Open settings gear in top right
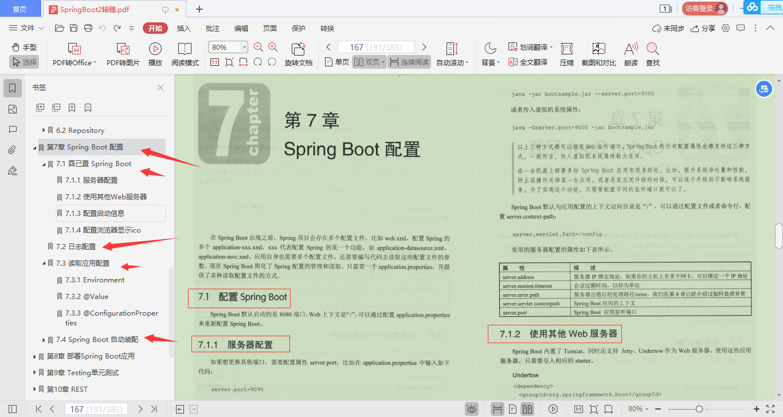The image size is (783, 417). 726,28
